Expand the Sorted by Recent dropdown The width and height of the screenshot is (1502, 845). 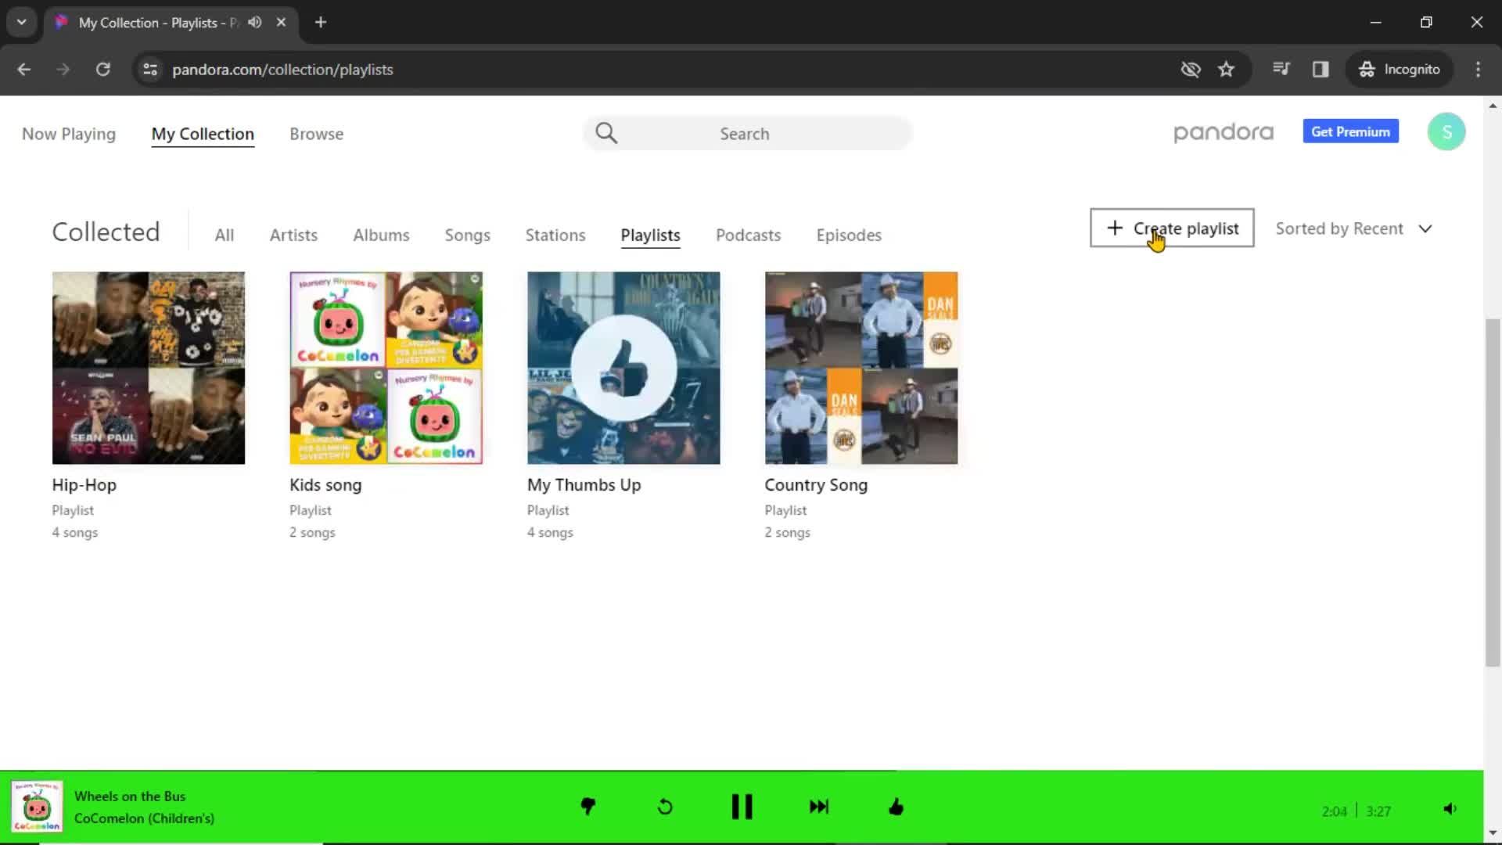pyautogui.click(x=1353, y=228)
